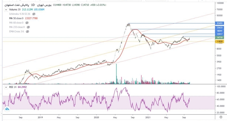Click the yellow 11820 support price label

(219, 42)
